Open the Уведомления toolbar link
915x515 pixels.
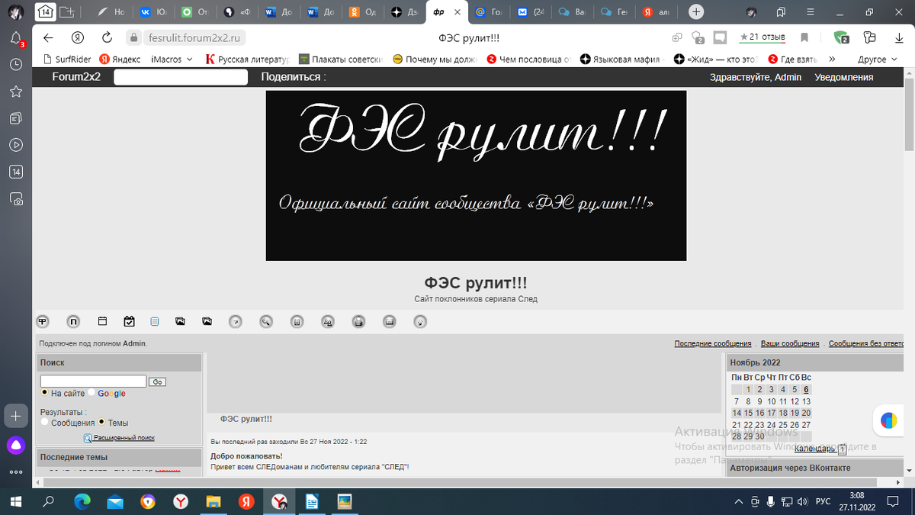[843, 77]
